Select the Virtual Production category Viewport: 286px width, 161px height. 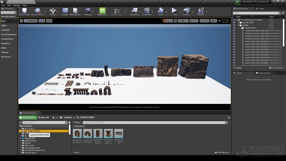[x=9, y=34]
